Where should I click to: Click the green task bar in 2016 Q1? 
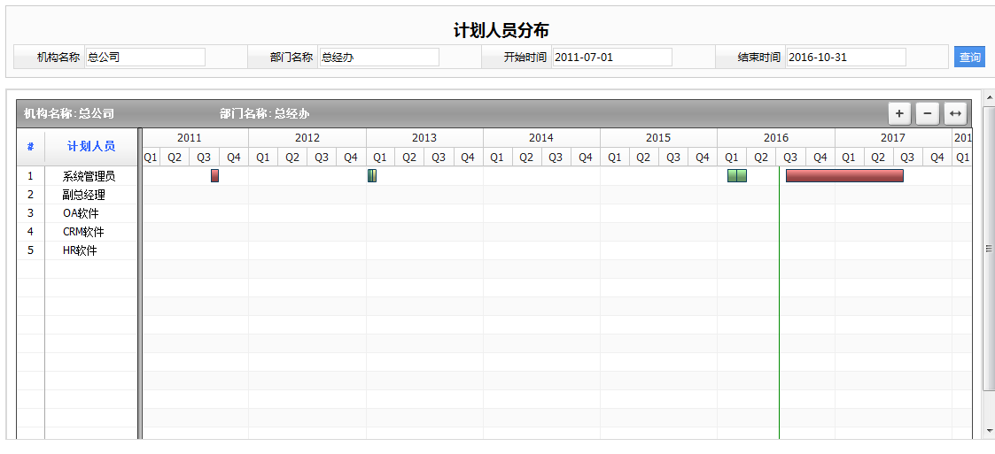click(737, 176)
